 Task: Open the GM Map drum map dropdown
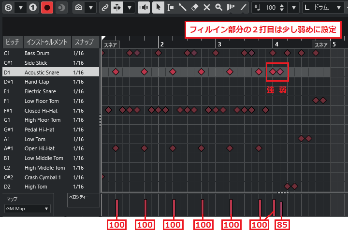click(x=27, y=209)
